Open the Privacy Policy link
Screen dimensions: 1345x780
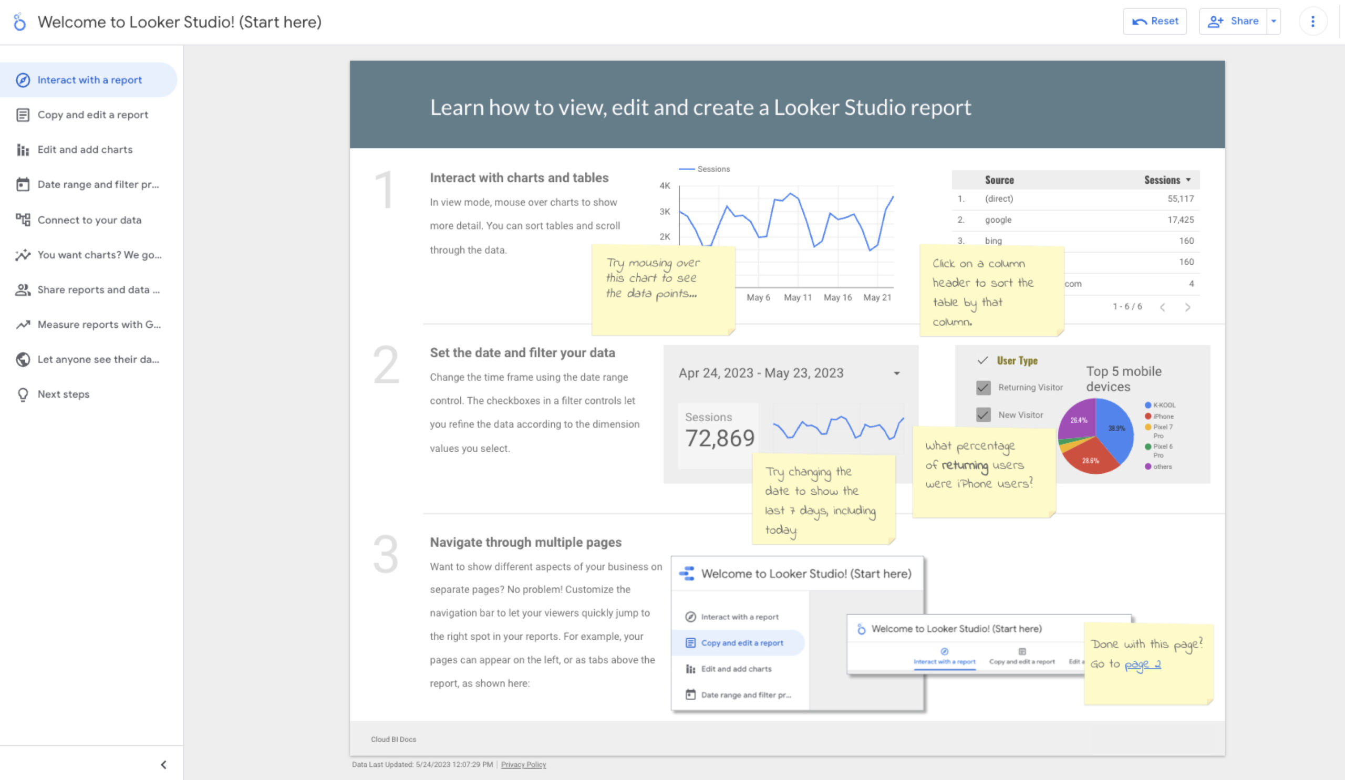524,765
